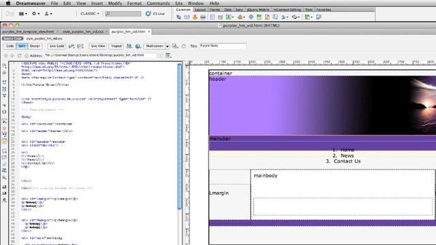This screenshot has width=436, height=245.
Task: Click the Address field
Action: (100, 56)
